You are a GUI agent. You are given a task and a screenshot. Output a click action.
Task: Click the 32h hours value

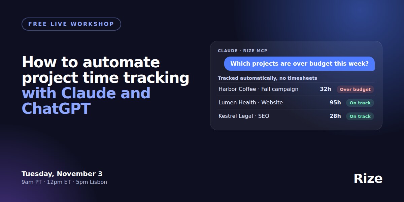(x=326, y=89)
